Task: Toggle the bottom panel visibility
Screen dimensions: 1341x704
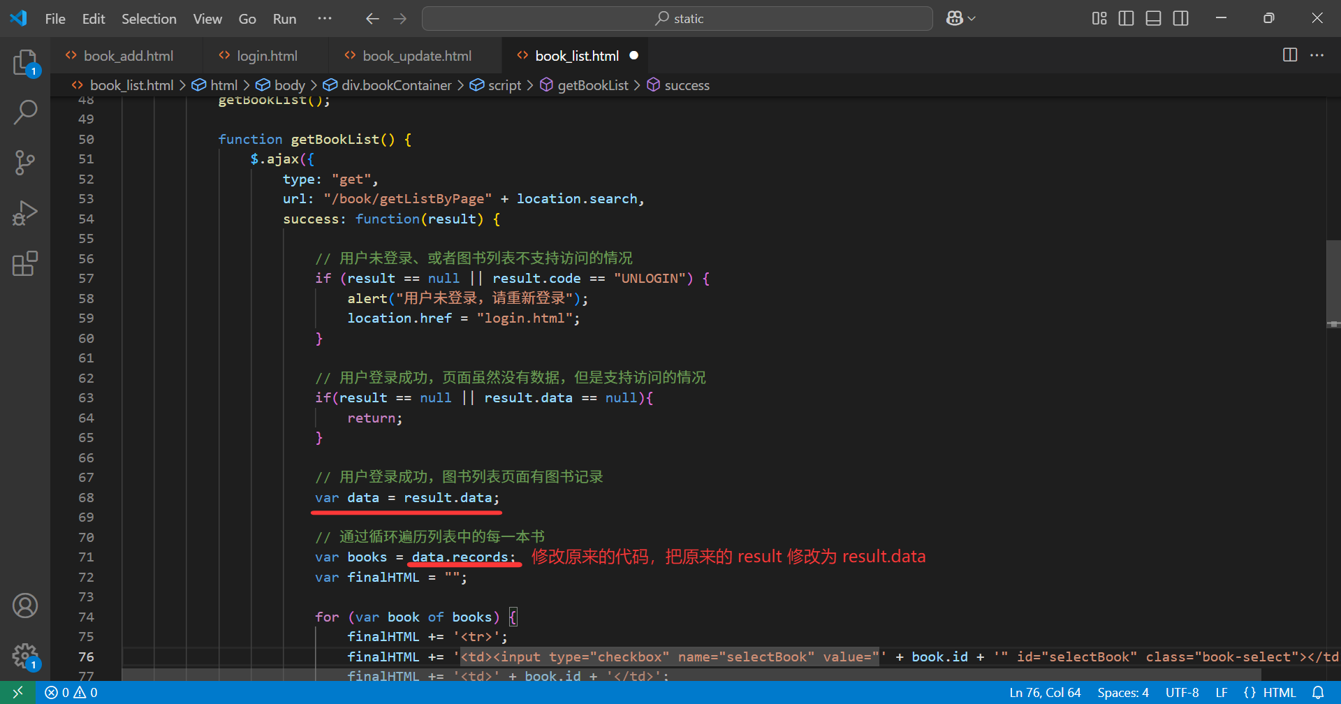Action: click(x=1154, y=18)
